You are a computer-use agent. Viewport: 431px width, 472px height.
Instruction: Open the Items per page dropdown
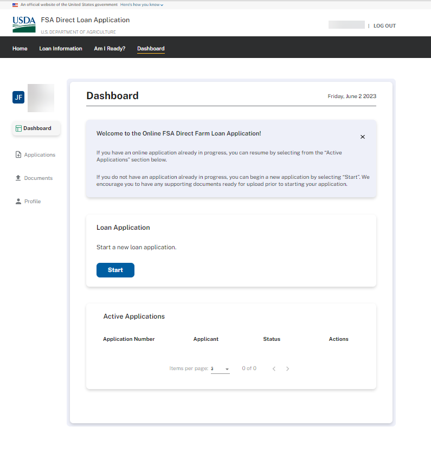coord(220,368)
